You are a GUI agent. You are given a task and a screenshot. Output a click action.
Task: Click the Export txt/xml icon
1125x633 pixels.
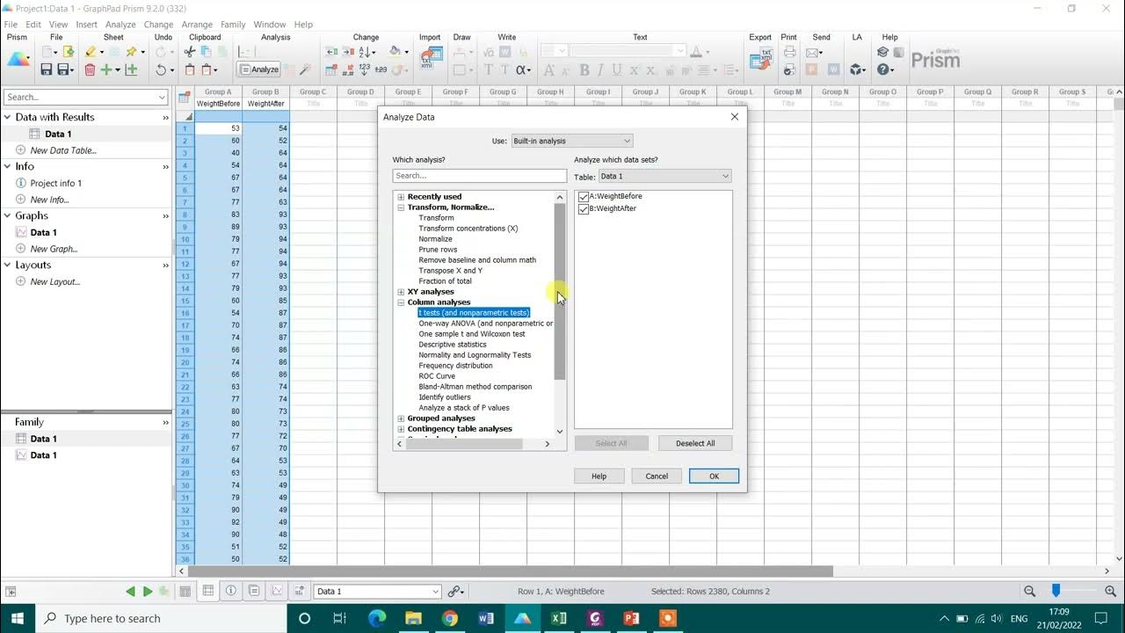[761, 58]
